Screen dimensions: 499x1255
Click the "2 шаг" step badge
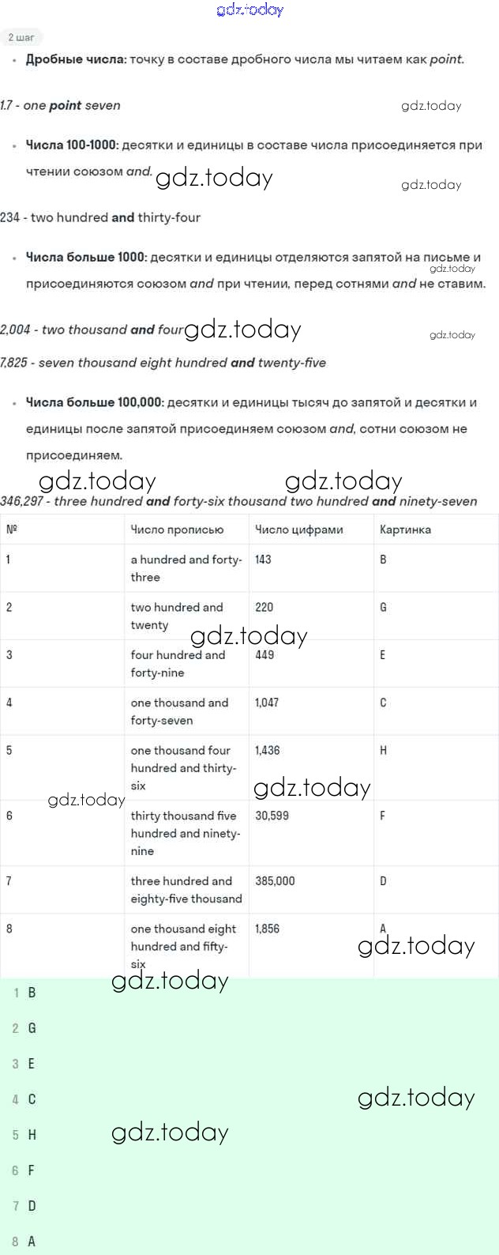(x=21, y=37)
